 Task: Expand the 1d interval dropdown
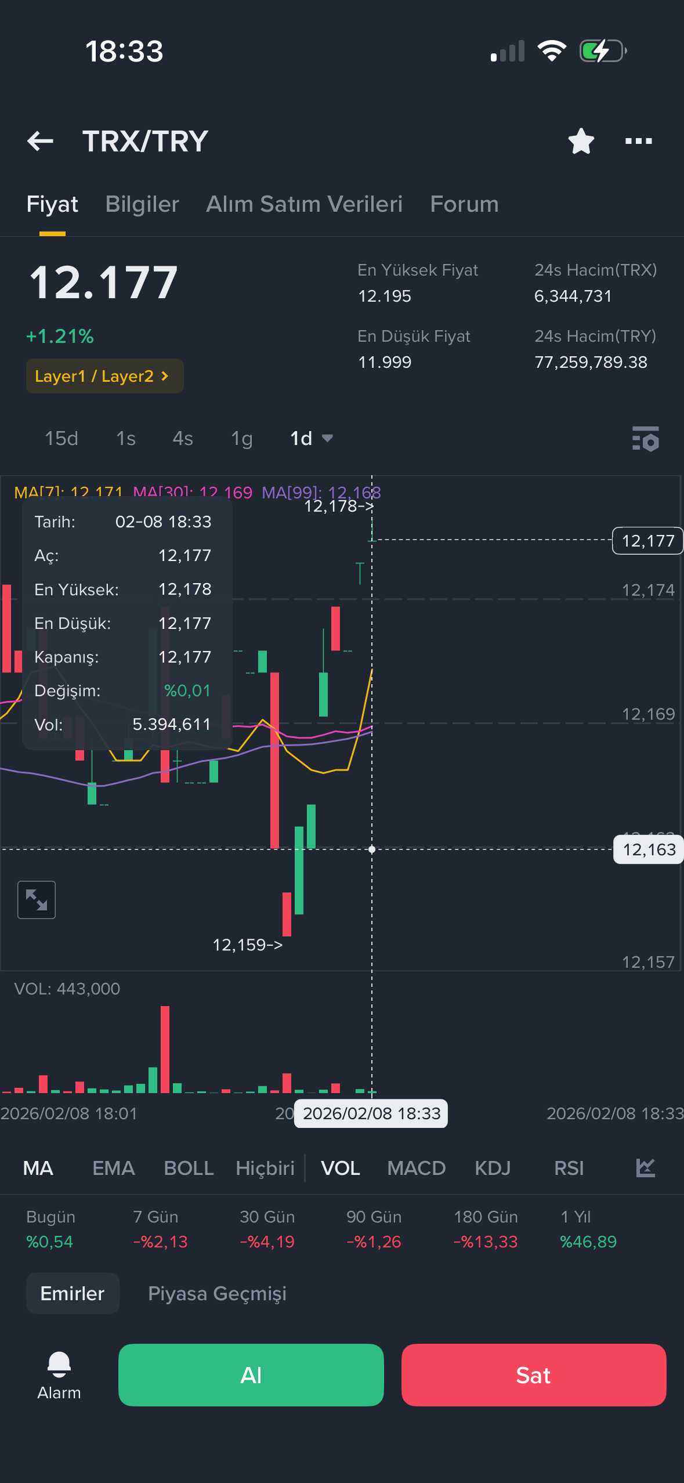(x=312, y=439)
